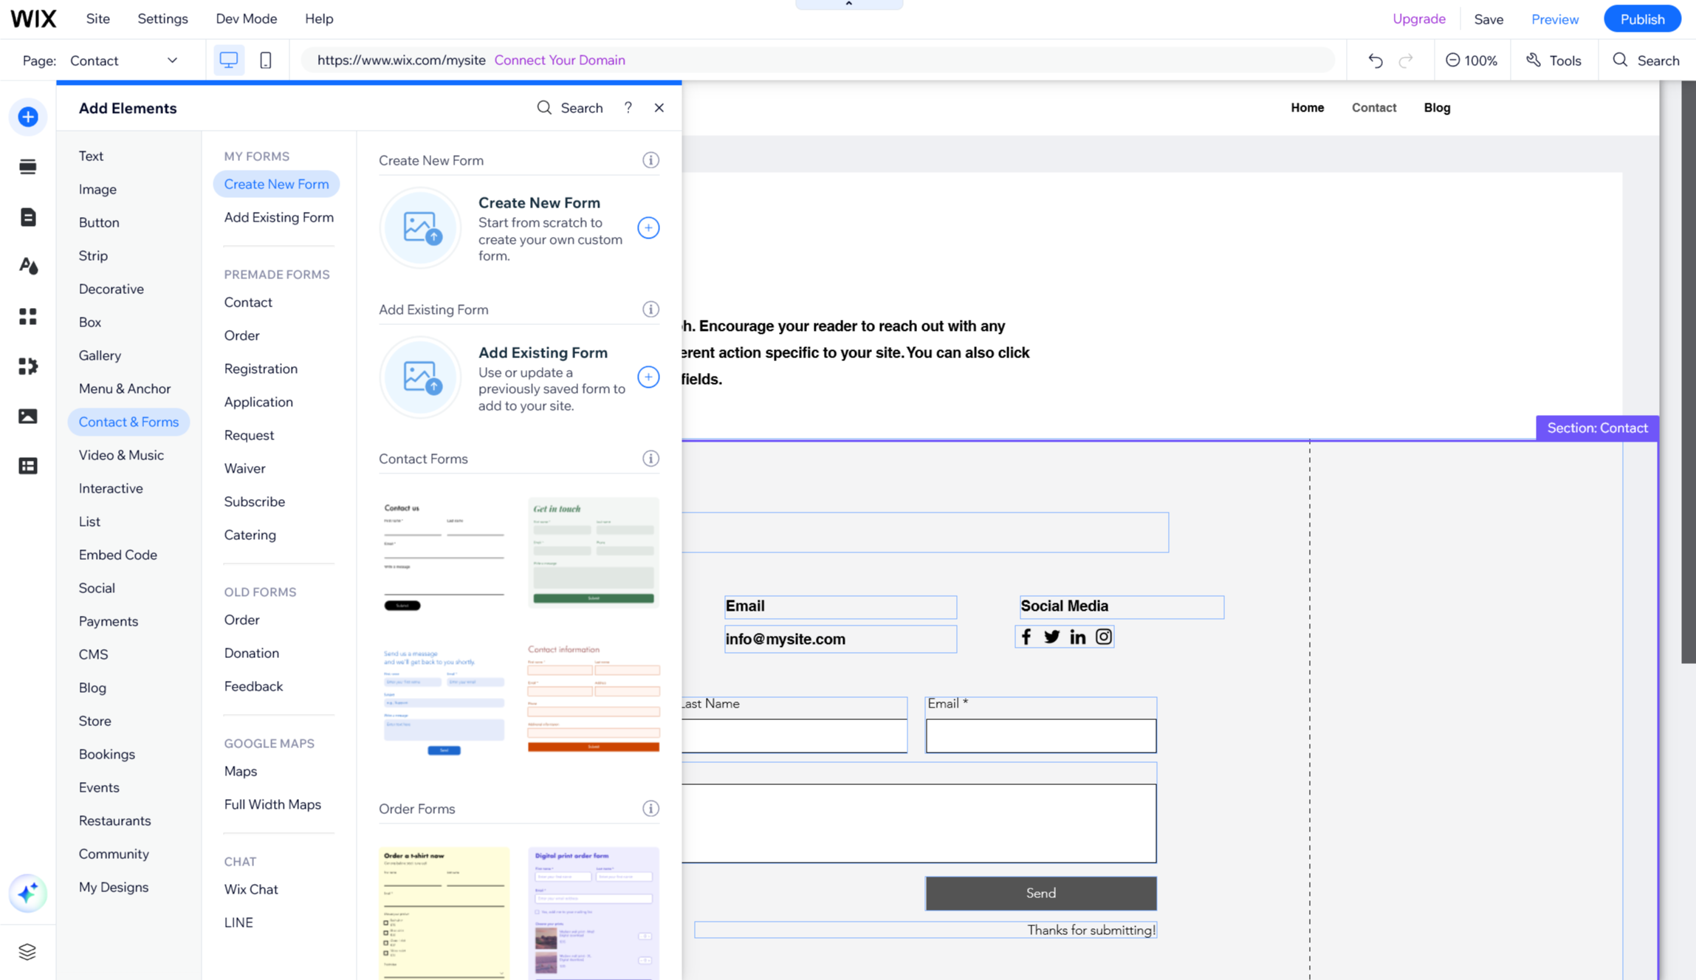Launch the AI assistant sparkle icon
Screen dimensions: 1696x980
click(x=28, y=894)
